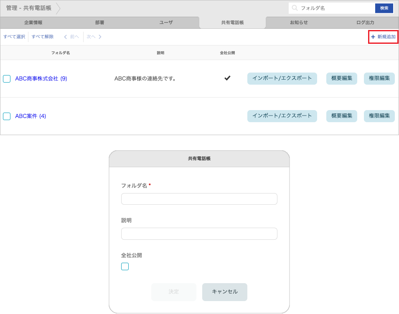Enable the 全社公開 checkbox in the dialog
The image size is (399, 314).
pyautogui.click(x=125, y=266)
